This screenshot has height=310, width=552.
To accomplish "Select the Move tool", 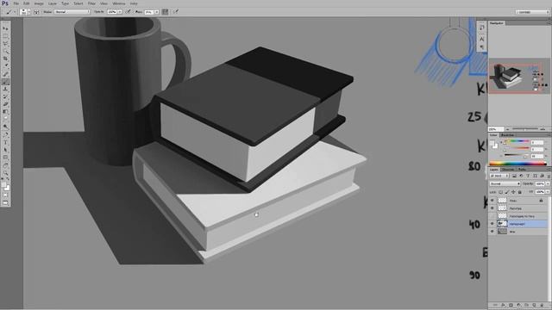I will (5, 28).
